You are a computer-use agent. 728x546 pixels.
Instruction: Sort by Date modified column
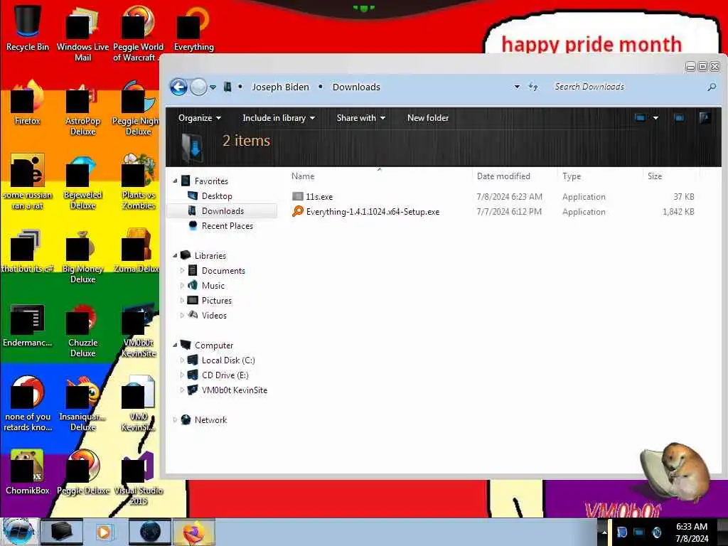click(503, 176)
